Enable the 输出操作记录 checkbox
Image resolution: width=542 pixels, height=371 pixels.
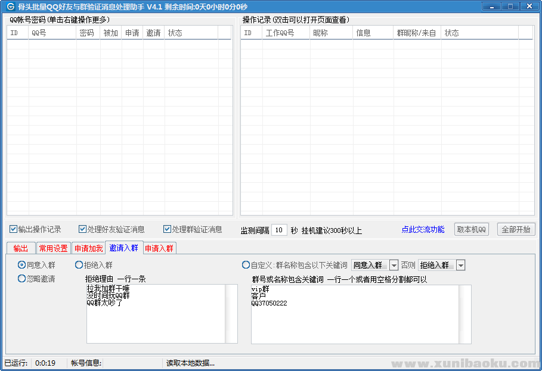[x=14, y=229]
